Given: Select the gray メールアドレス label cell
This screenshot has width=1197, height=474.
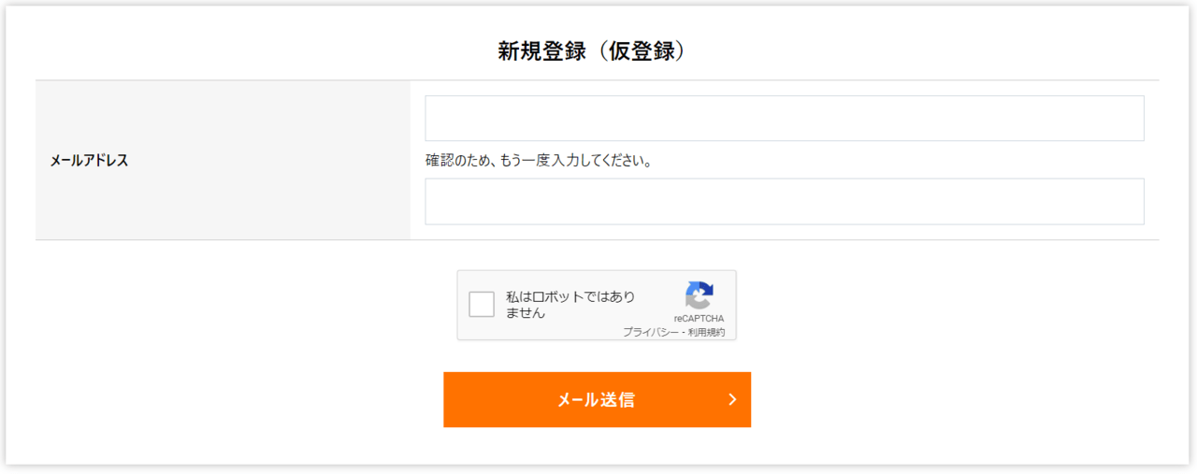Looking at the screenshot, I should coord(223,160).
